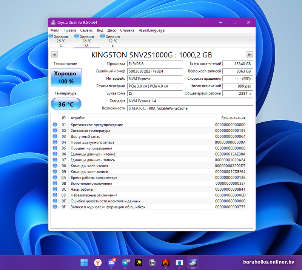Click status orb for Команды хост-записи row
Image resolution: width=302 pixels, height=270 pixels.
(x=55, y=171)
